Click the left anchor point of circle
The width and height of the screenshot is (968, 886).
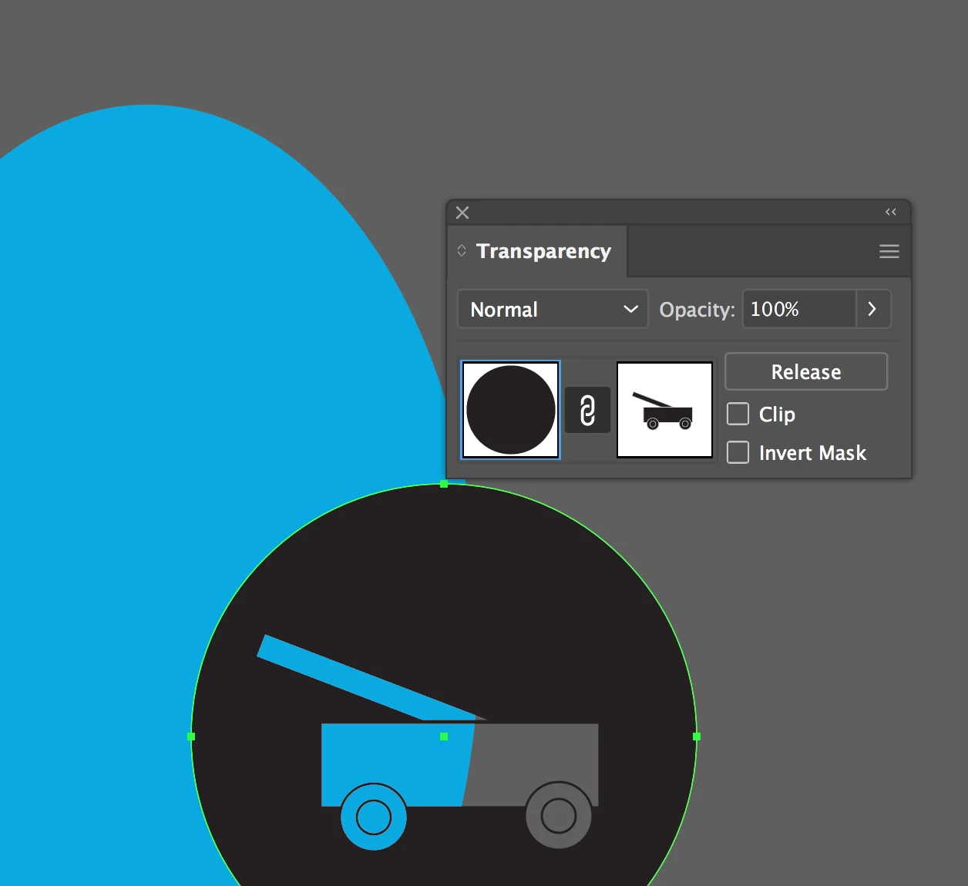(x=191, y=737)
